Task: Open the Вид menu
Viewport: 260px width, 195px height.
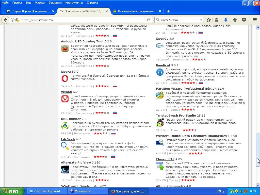Action: click(28, 3)
